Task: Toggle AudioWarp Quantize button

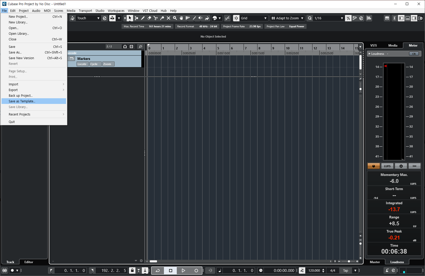Action: pos(355,18)
